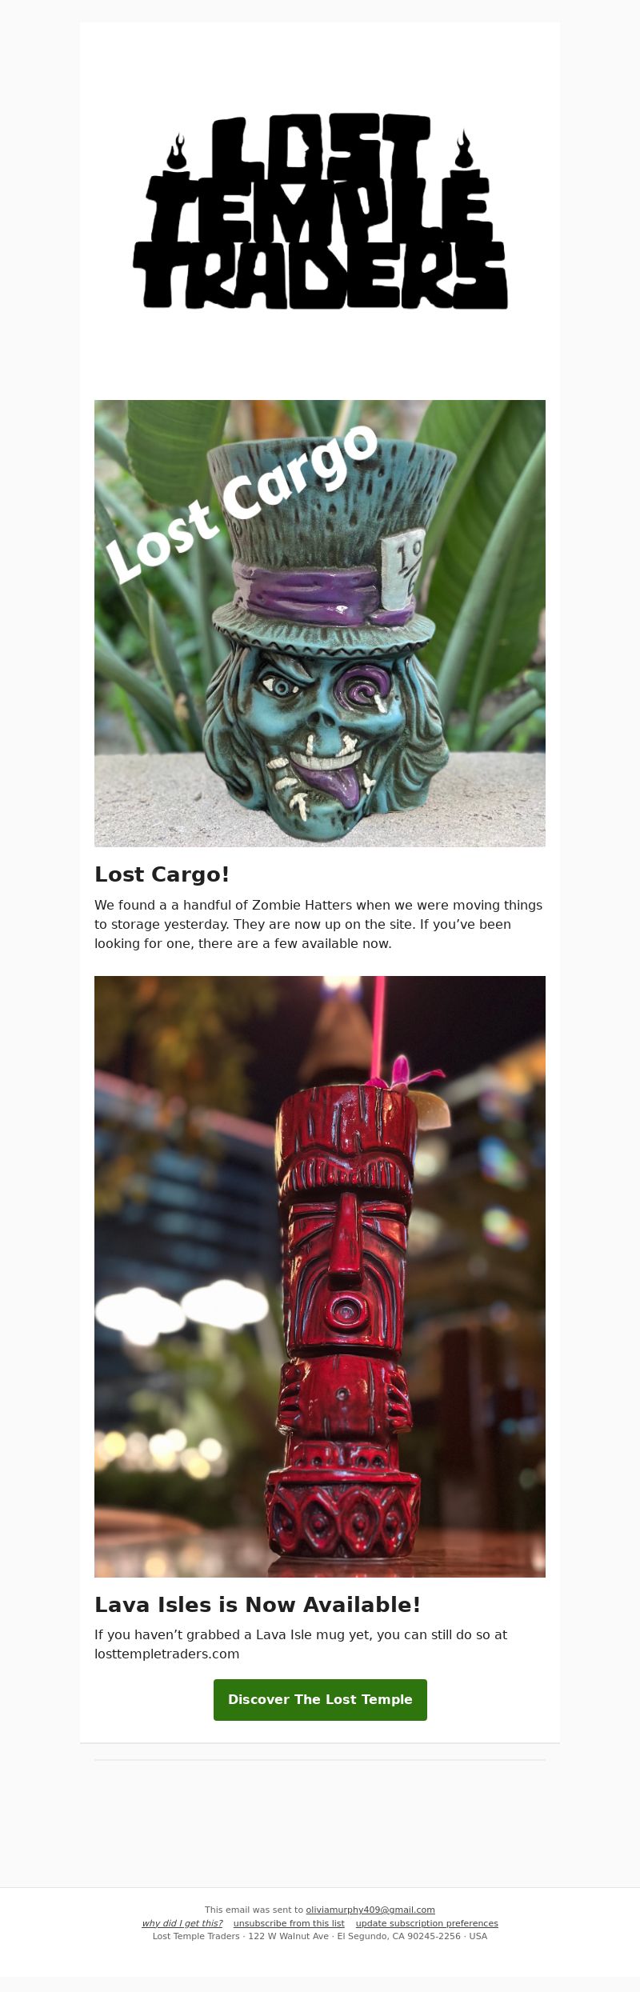Open the oliviamurphy409@gmail.com email link
Image resolution: width=640 pixels, height=1992 pixels.
(370, 1910)
